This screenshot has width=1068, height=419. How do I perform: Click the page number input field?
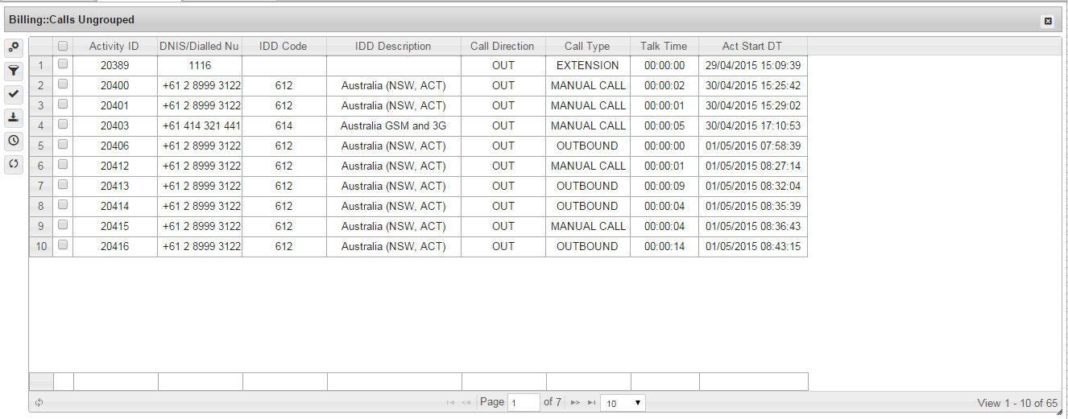[524, 403]
